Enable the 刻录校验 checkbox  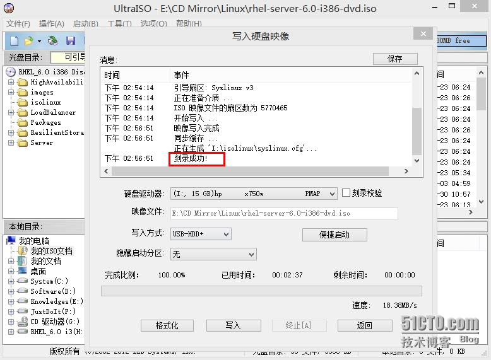pos(346,193)
